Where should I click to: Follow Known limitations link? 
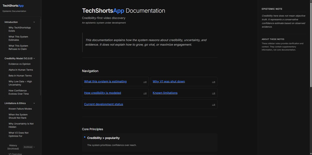pyautogui.click(x=165, y=93)
